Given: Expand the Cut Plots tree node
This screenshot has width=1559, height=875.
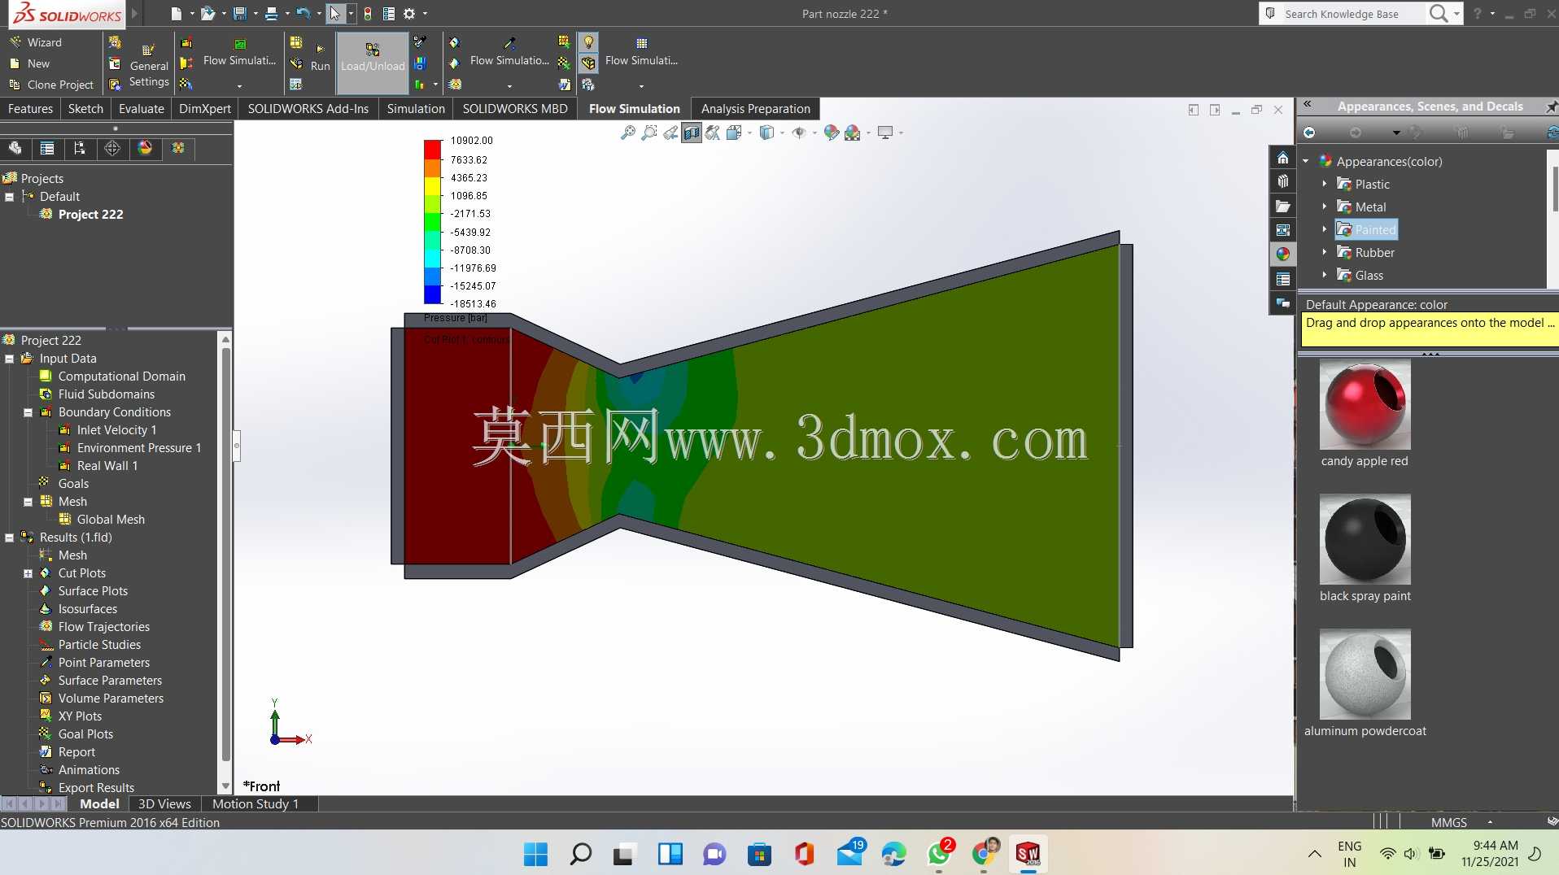Looking at the screenshot, I should 28,573.
